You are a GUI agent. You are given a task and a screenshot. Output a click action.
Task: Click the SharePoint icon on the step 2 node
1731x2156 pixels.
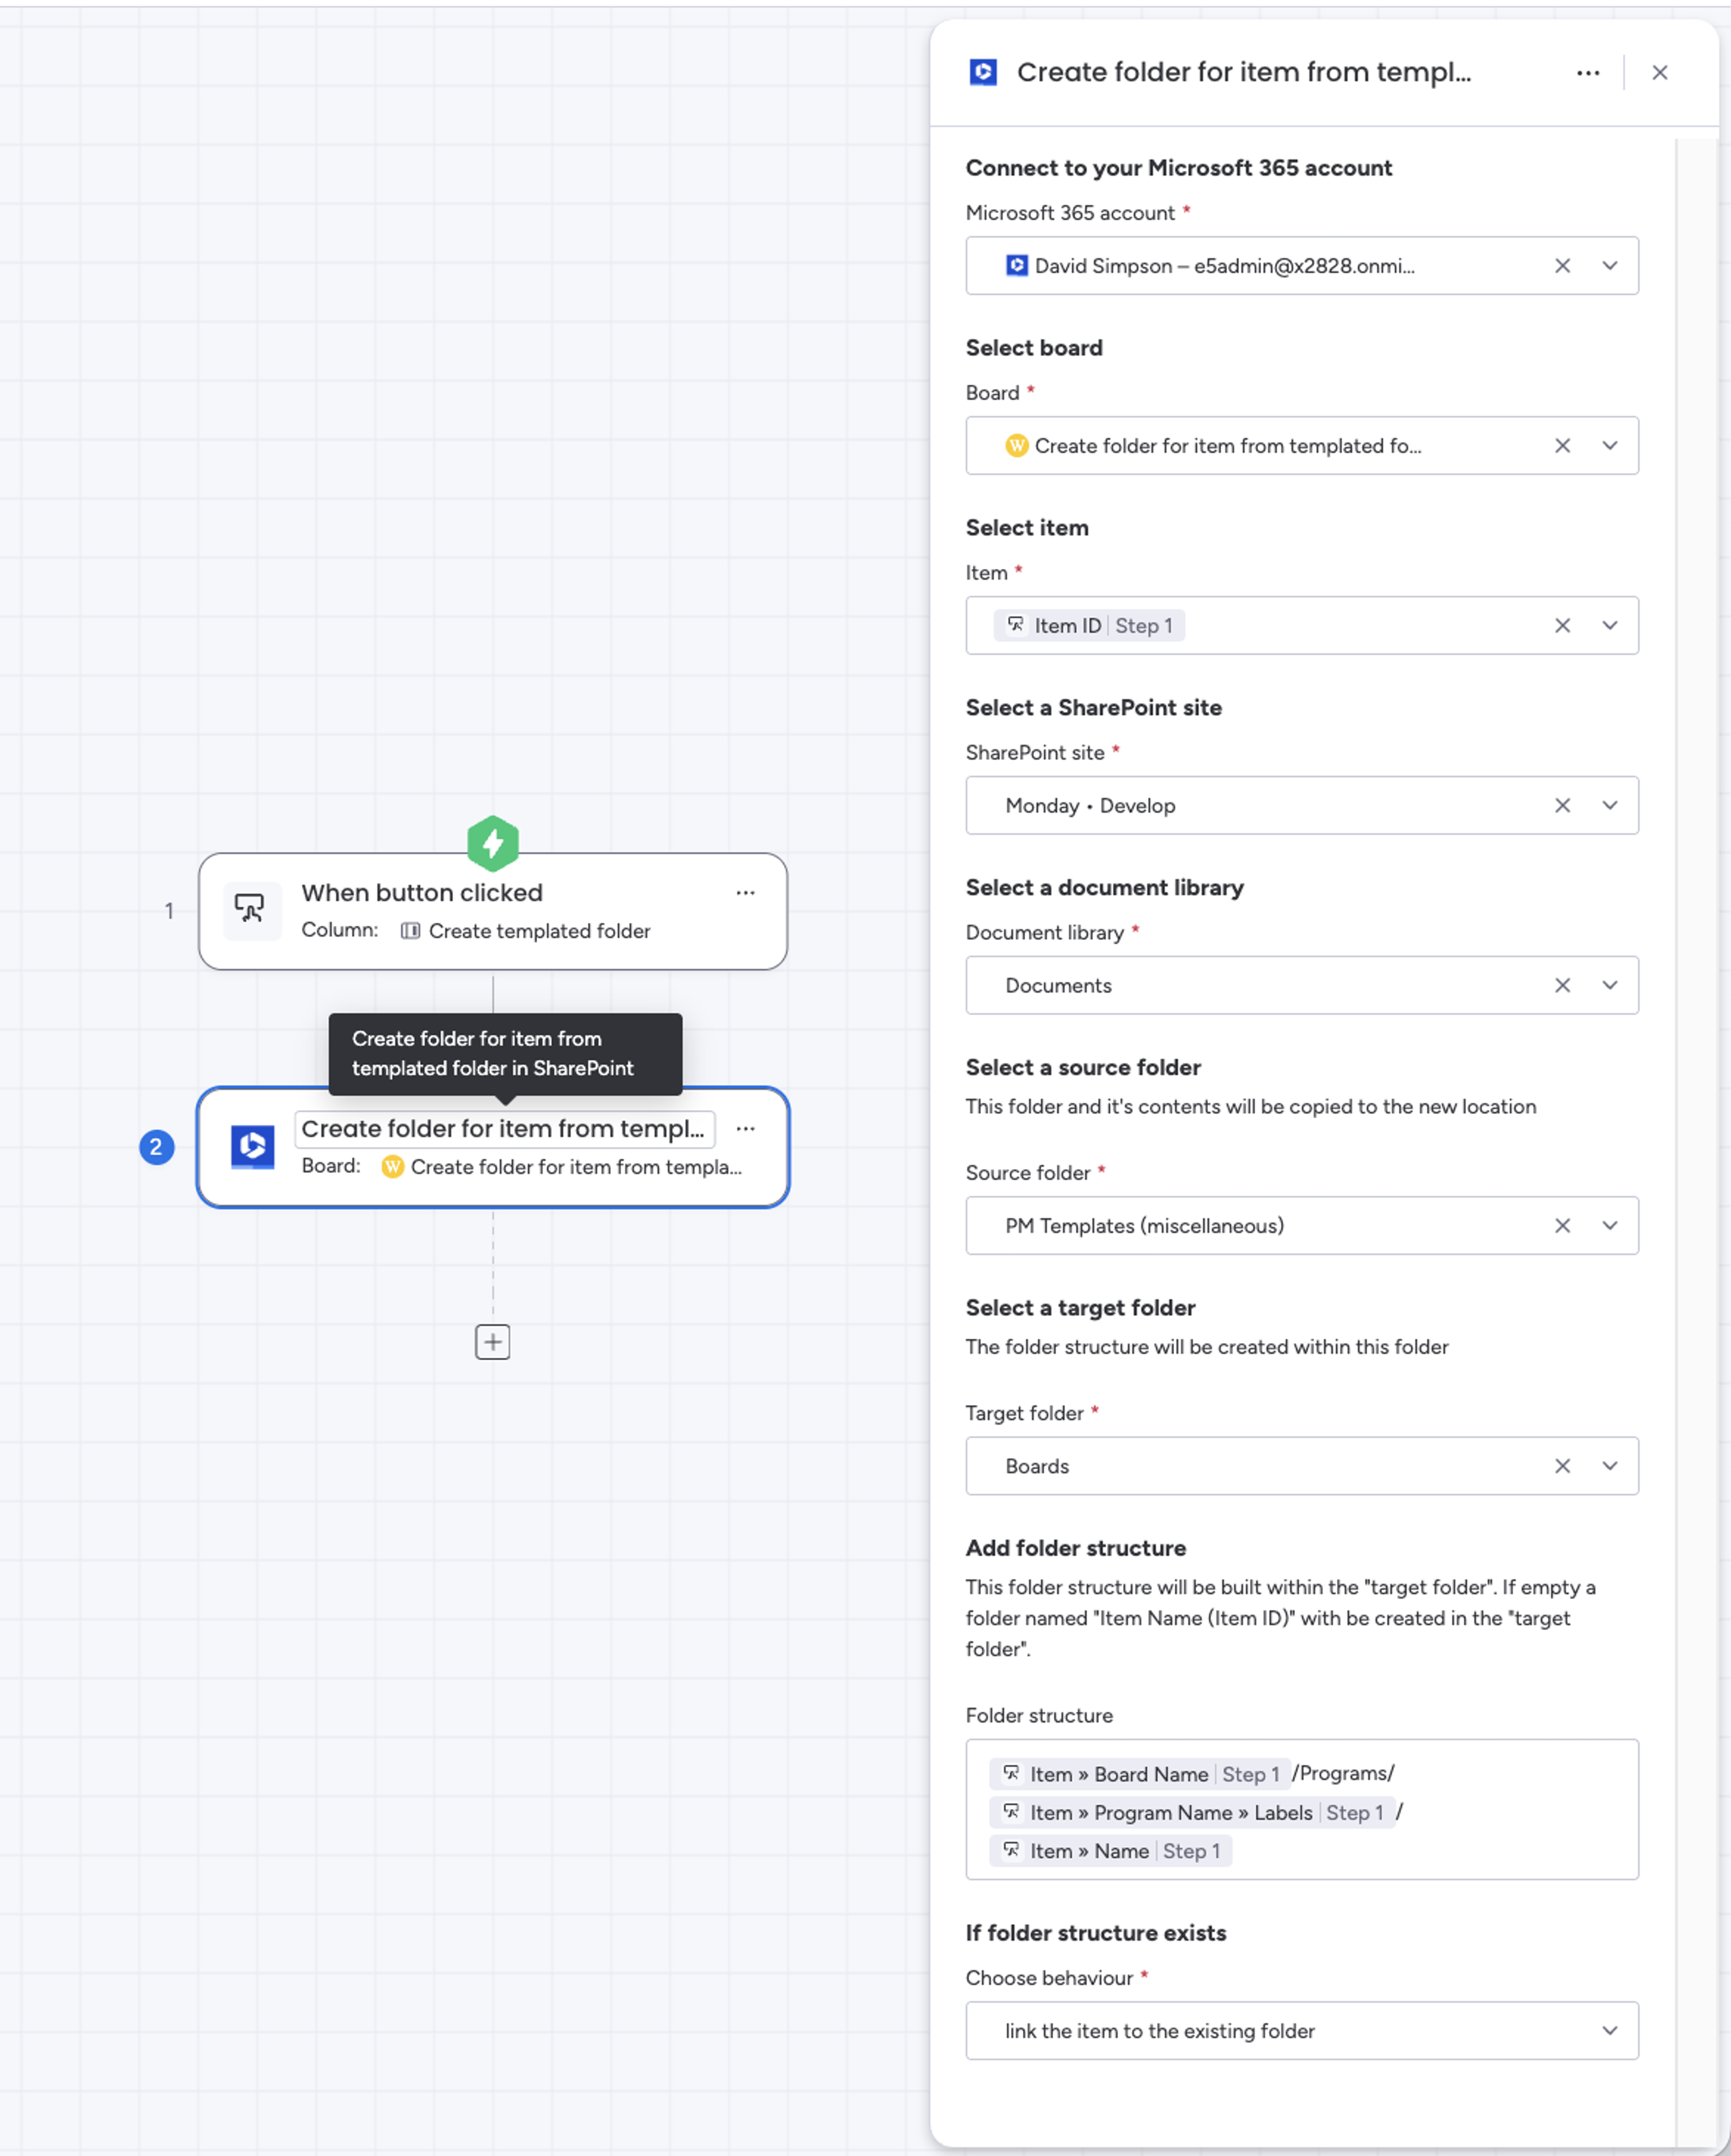[x=252, y=1147]
